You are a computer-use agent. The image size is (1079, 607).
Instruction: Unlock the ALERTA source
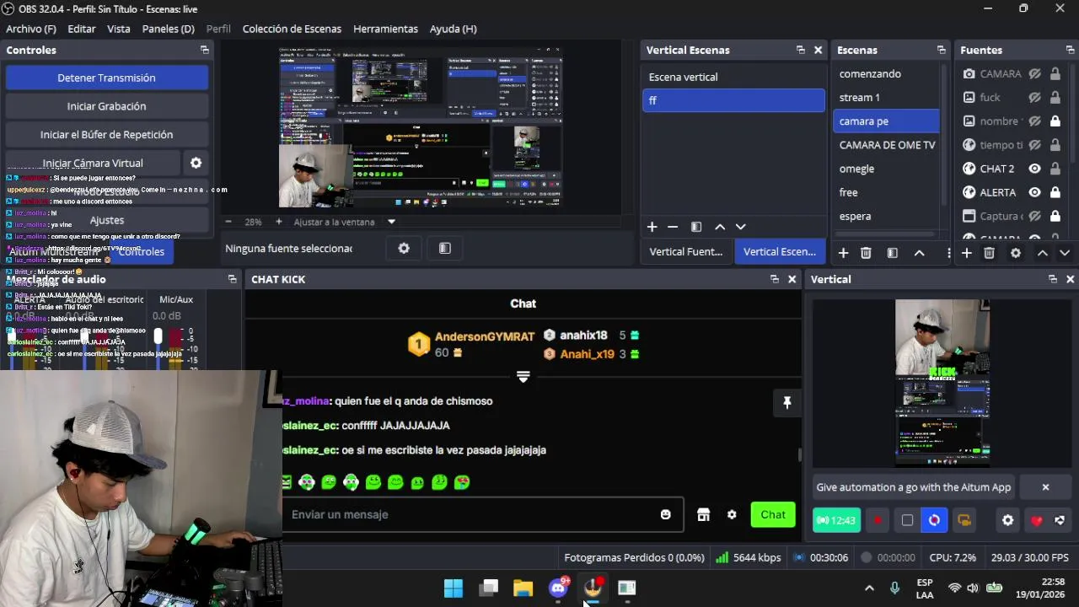point(1055,192)
